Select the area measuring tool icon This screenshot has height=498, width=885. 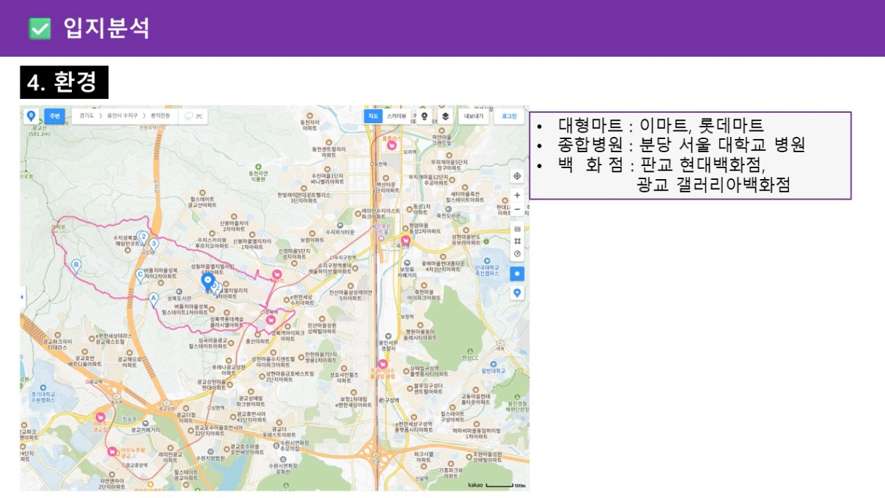[517, 241]
